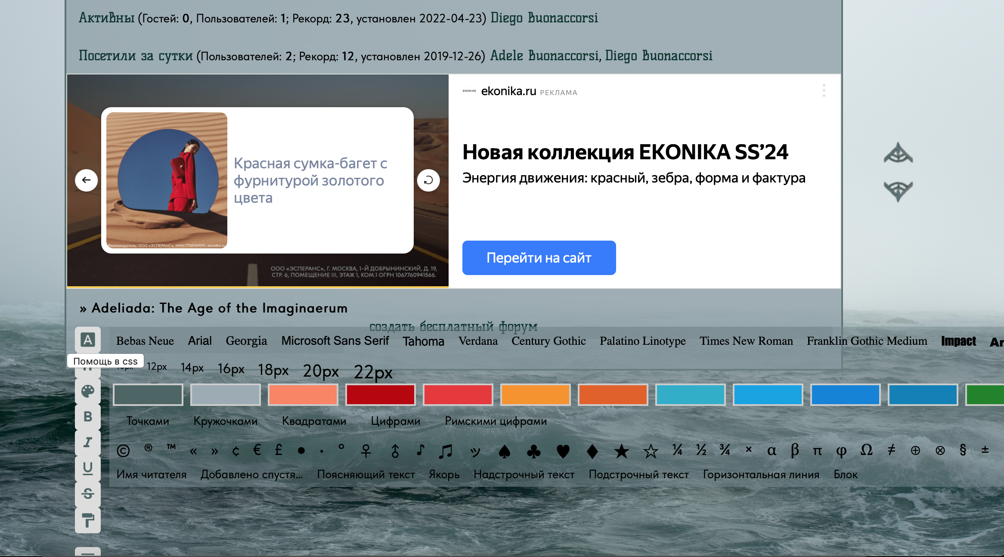
Task: Apply strikethrough formatting icon
Action: pos(88,493)
